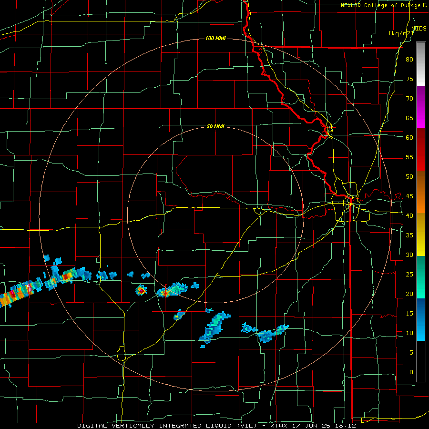Viewport: 429px width, 429px height.
Task: Select the magenta-purple segment of the color bar
Action: [421, 107]
